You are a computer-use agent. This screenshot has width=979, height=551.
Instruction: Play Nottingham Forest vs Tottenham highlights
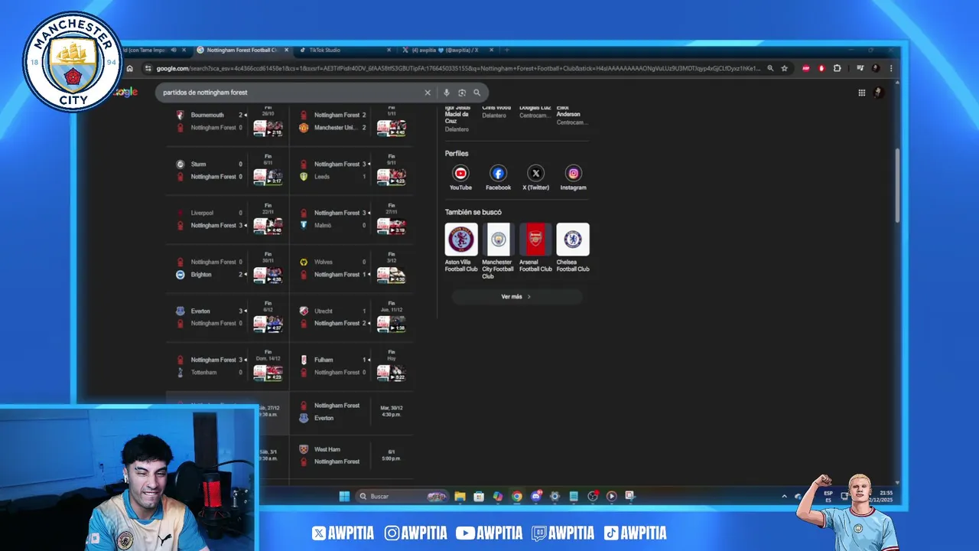268,373
